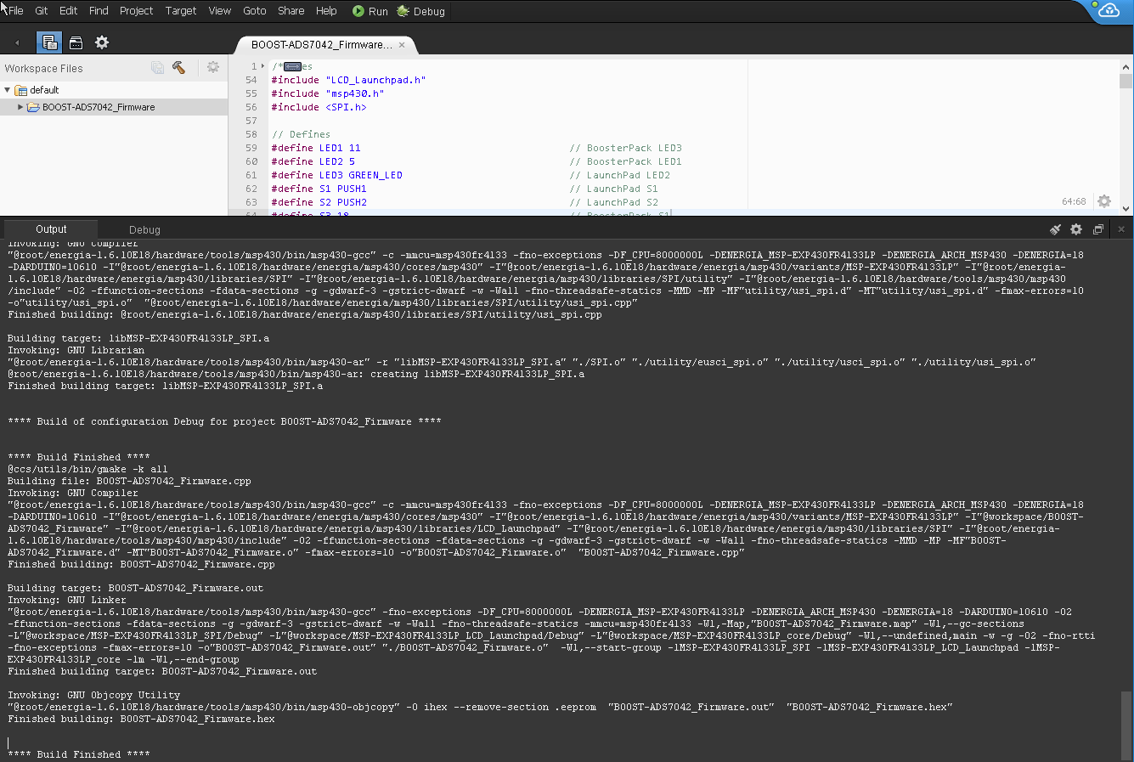Switch to the Debug console tab

coord(144,229)
